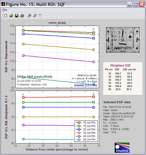146x155 pixels.
Task: Click the Imatest 2.0.5 Pro label
Action: (86, 85)
